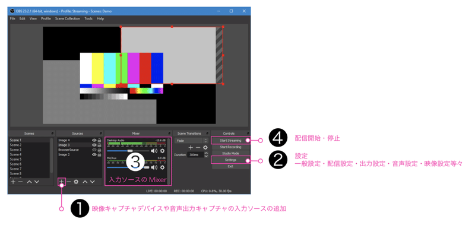This screenshot has width=475, height=238.
Task: Mute Mic/Aux speaker icon
Action: tap(154, 167)
